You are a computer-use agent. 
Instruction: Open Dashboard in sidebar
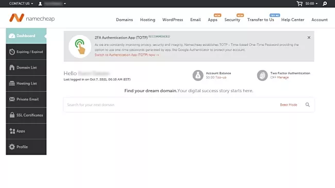(26, 36)
